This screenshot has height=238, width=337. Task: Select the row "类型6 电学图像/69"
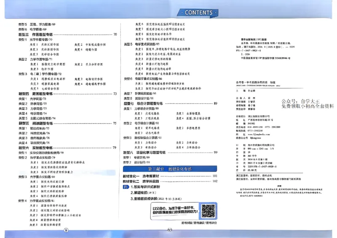[x=32, y=29]
